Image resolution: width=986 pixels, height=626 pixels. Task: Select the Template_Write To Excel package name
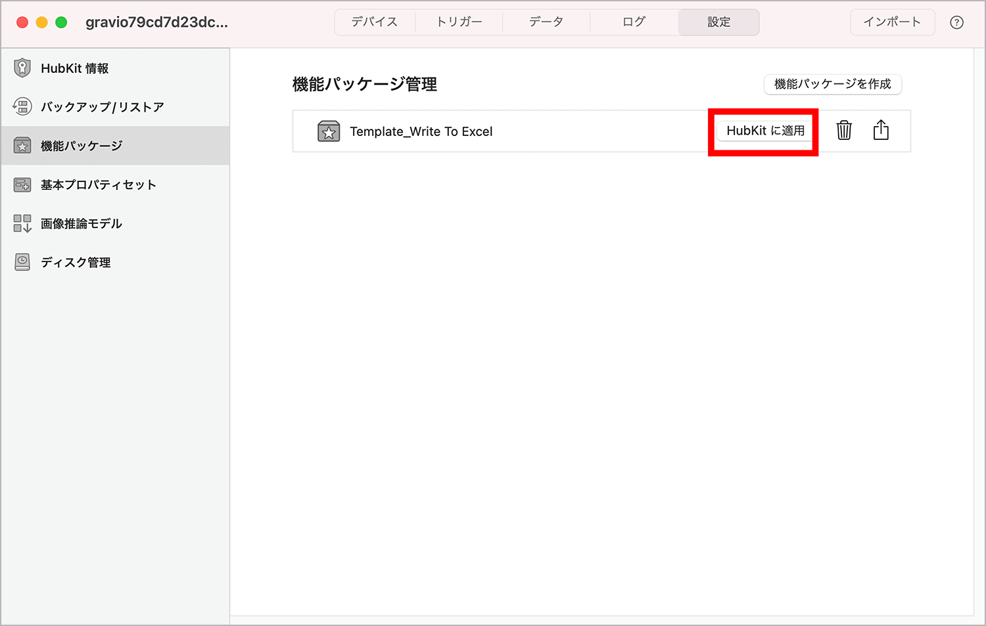421,131
